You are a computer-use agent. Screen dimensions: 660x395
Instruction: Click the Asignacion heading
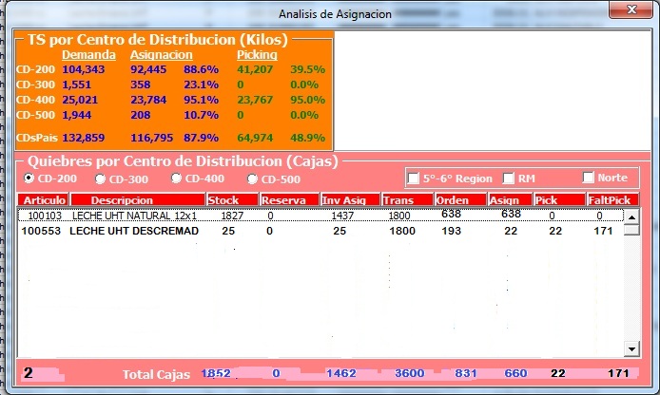pos(161,55)
